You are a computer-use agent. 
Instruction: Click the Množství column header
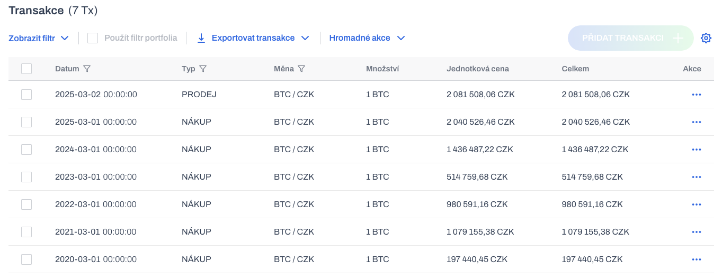(x=382, y=69)
